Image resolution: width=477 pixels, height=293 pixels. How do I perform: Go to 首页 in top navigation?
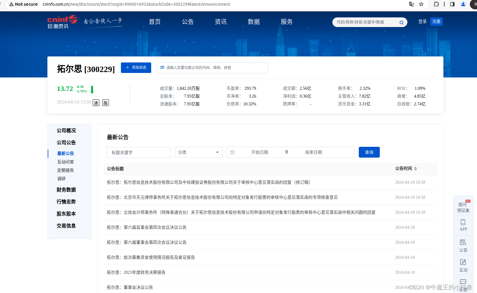(155, 22)
